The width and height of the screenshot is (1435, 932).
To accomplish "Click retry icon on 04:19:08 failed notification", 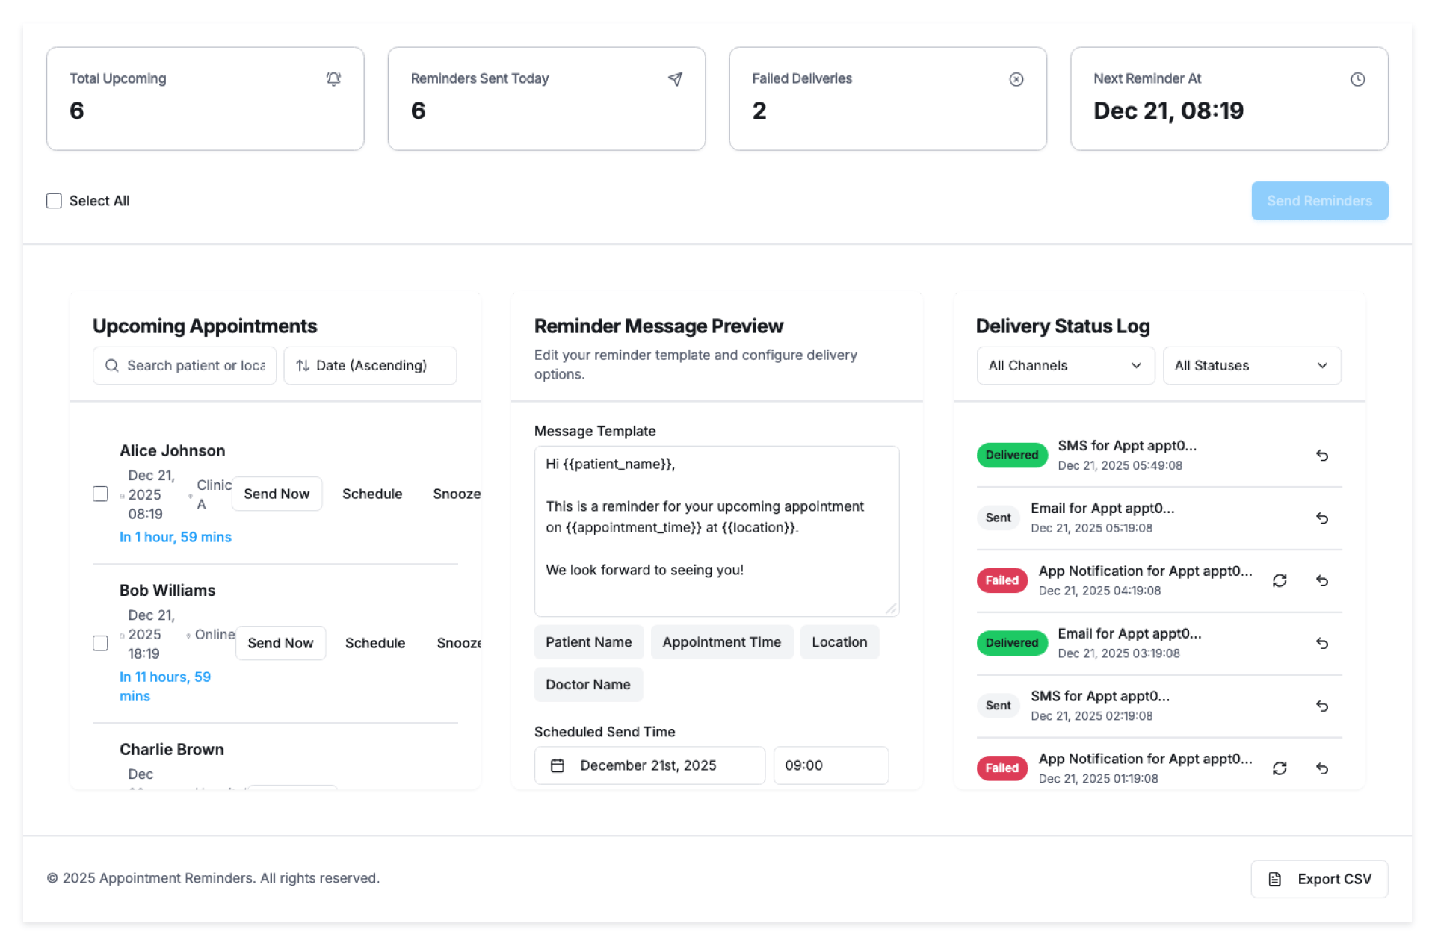I will pyautogui.click(x=1279, y=580).
